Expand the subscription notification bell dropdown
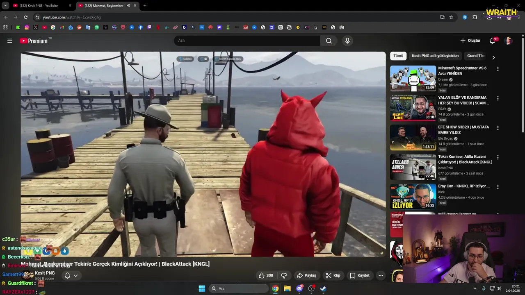This screenshot has width=525, height=295. pyautogui.click(x=71, y=276)
